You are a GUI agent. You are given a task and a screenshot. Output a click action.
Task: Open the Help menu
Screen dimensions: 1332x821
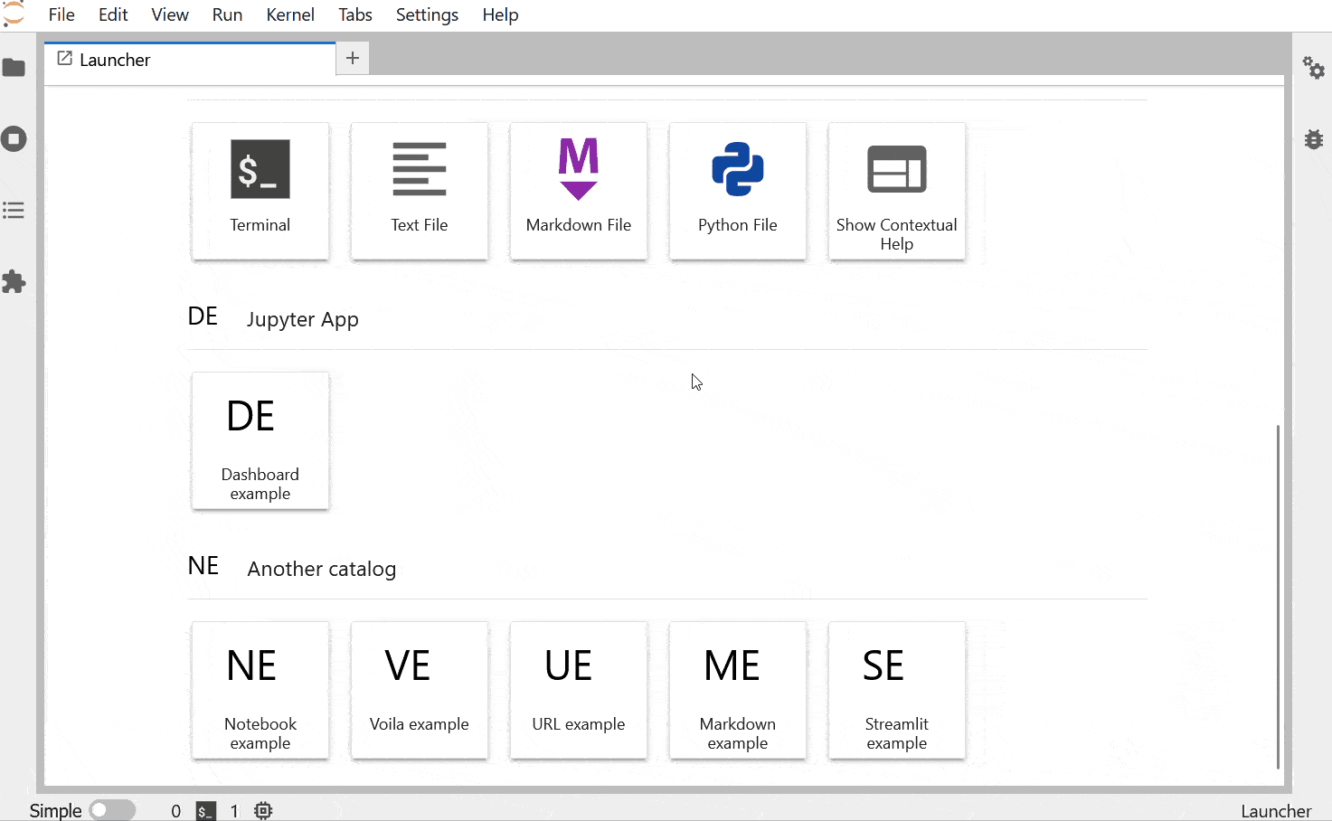click(x=500, y=15)
